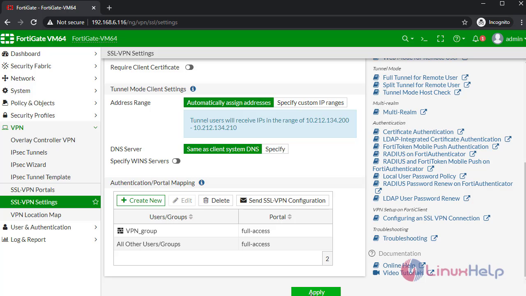
Task: Click the FortiGate VM64 logo
Action: (x=34, y=39)
